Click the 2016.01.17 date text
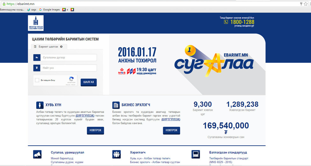311x166 pixels. pos(137,52)
